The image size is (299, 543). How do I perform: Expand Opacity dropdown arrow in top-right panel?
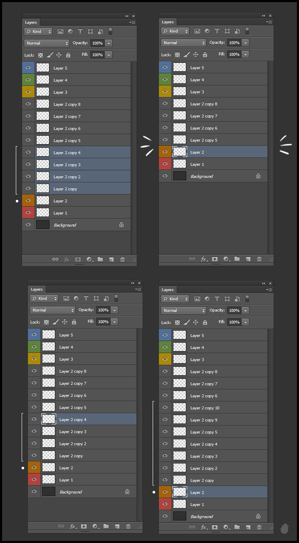pos(246,43)
